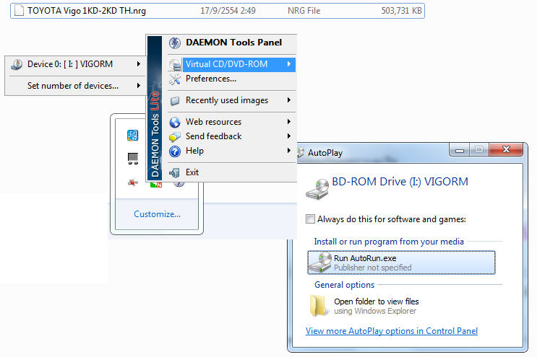Click the BD-ROM drive icon in AutoPlay
Image resolution: width=537 pixels, height=357 pixels.
coord(317,189)
